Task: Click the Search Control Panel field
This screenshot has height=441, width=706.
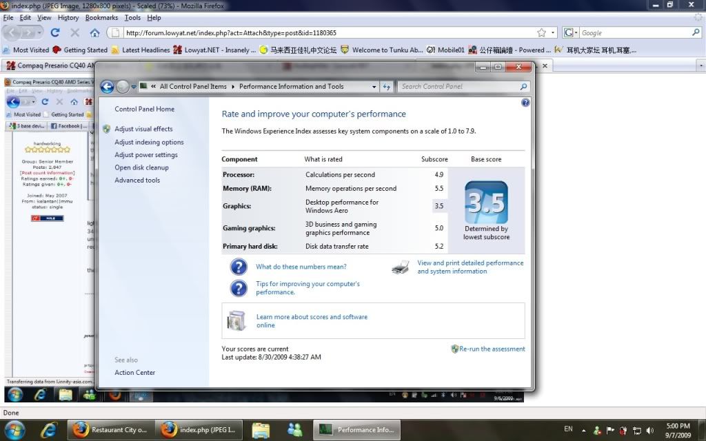Action: [463, 86]
